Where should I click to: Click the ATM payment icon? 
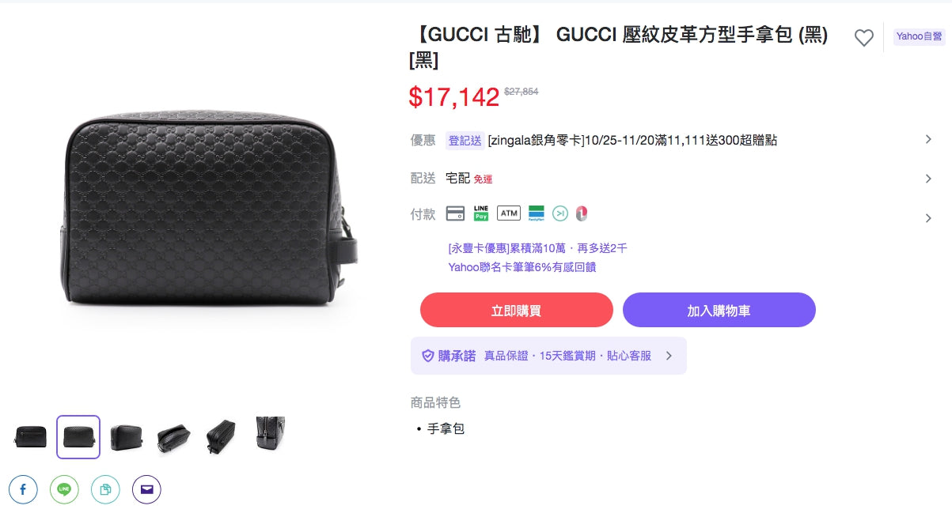pos(509,213)
